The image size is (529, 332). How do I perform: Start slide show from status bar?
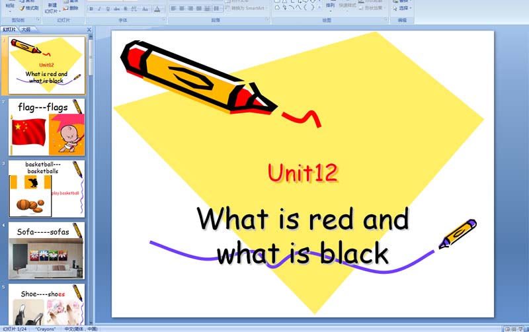[x=521, y=329]
